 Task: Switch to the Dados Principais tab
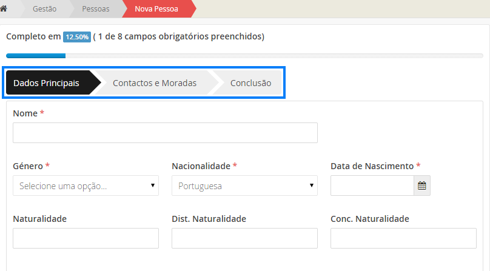coord(47,83)
